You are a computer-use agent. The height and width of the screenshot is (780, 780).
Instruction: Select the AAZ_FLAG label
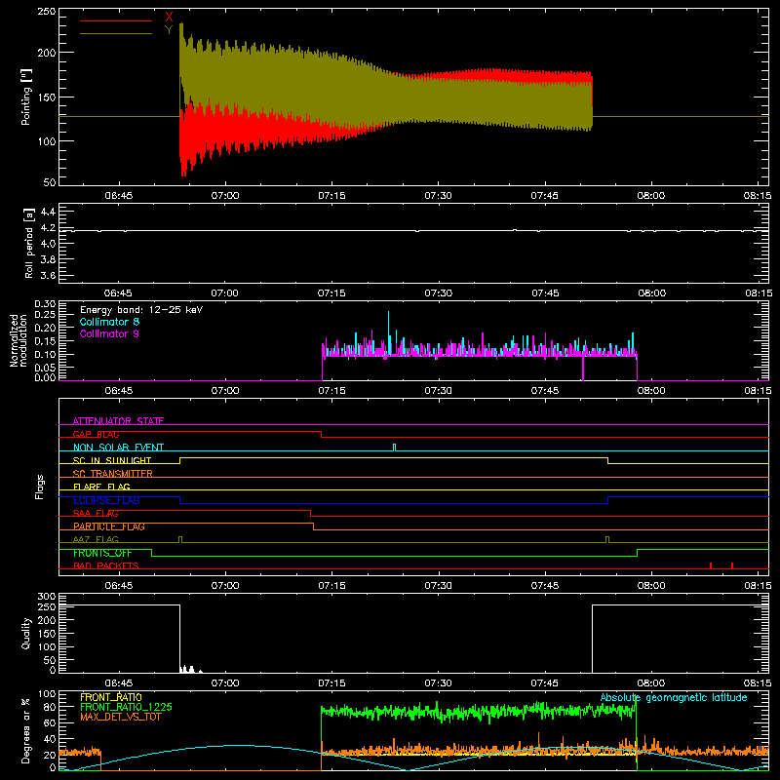[x=96, y=539]
